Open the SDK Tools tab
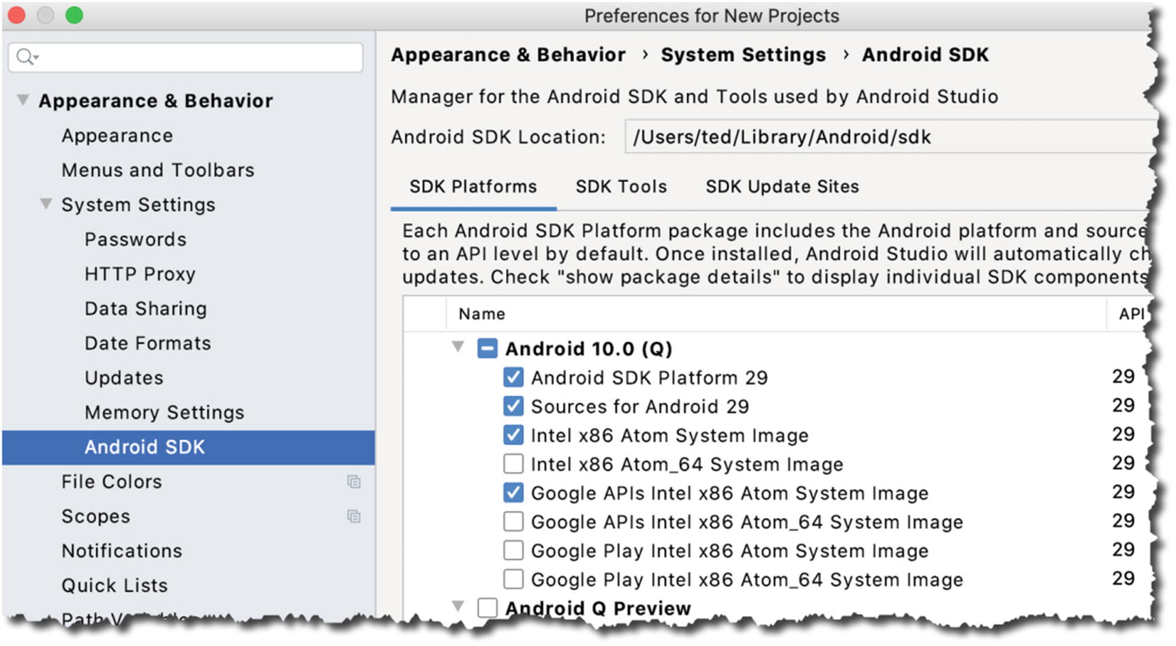The image size is (1176, 646). [x=621, y=187]
